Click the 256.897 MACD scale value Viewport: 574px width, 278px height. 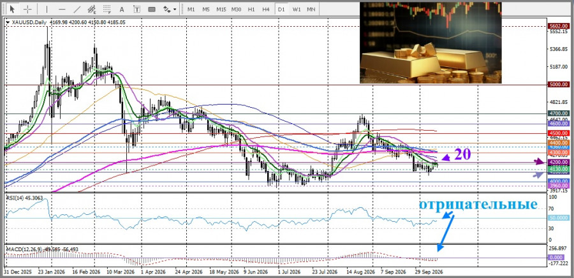(557, 247)
